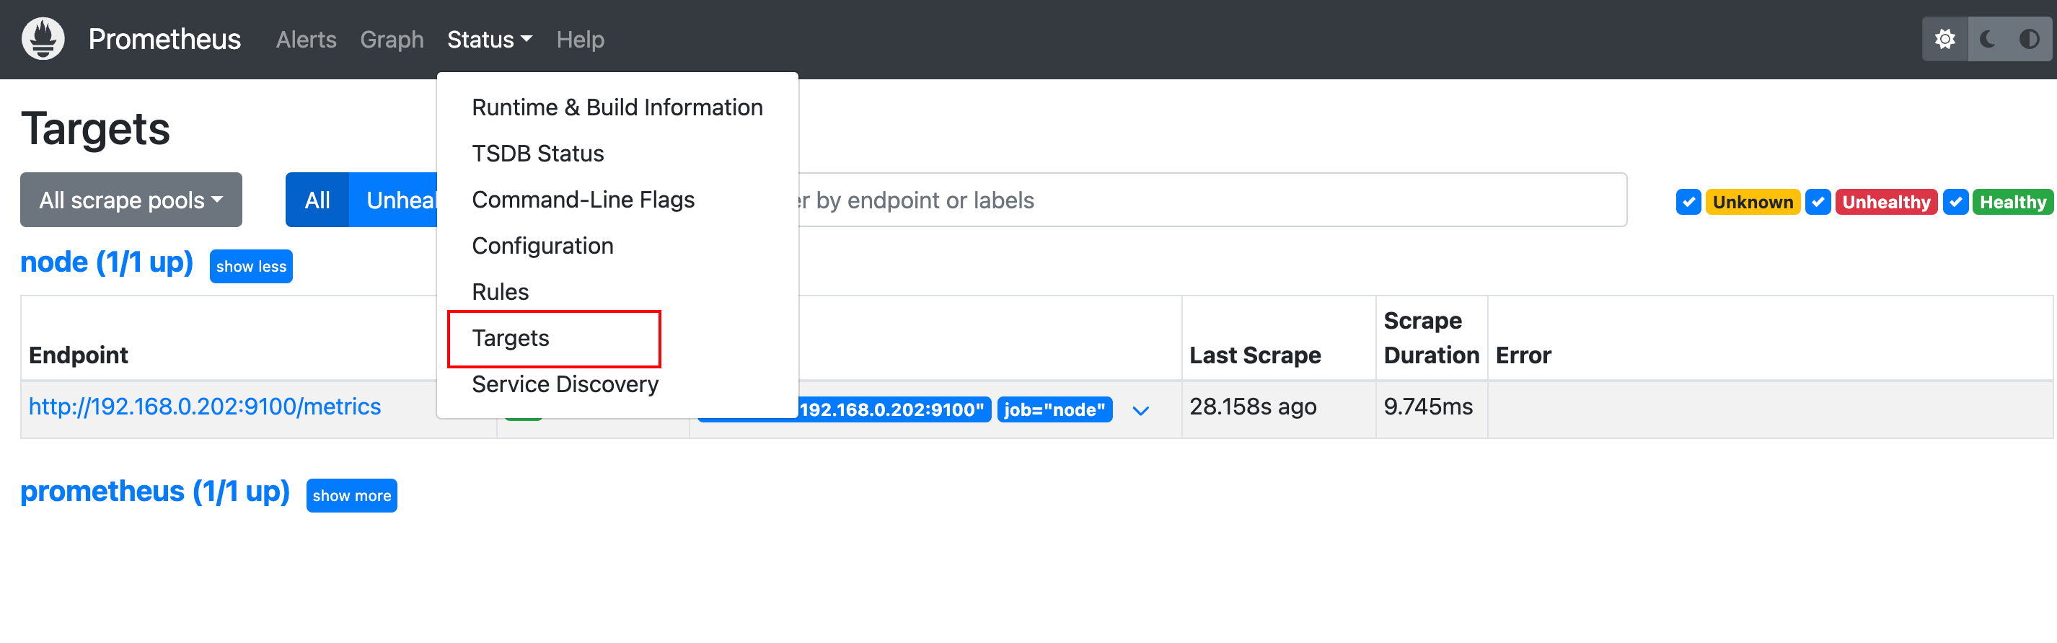The width and height of the screenshot is (2057, 643).
Task: Switch to light theme sun icon
Action: point(1944,39)
